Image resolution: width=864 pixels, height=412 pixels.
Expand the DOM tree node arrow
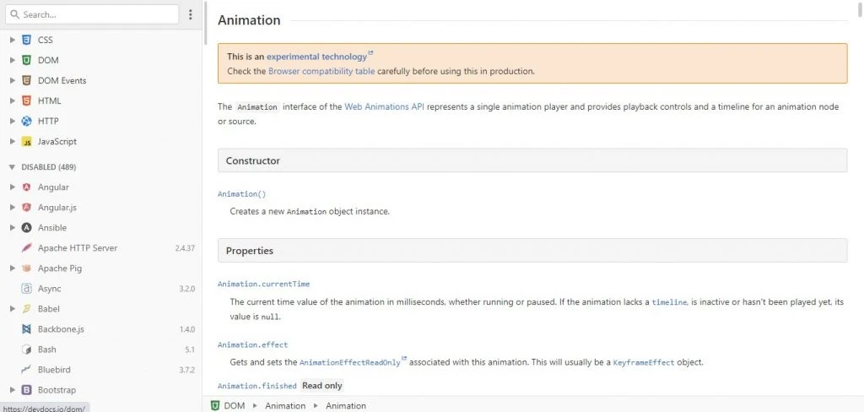12,60
